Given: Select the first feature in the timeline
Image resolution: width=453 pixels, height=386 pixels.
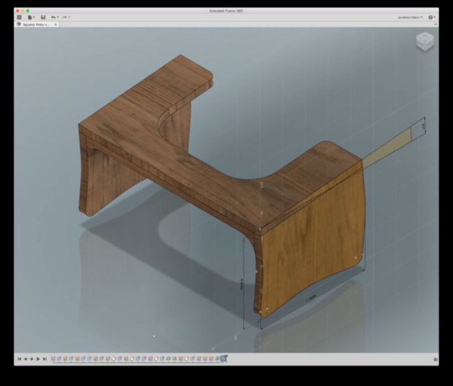Looking at the screenshot, I should [x=53, y=359].
